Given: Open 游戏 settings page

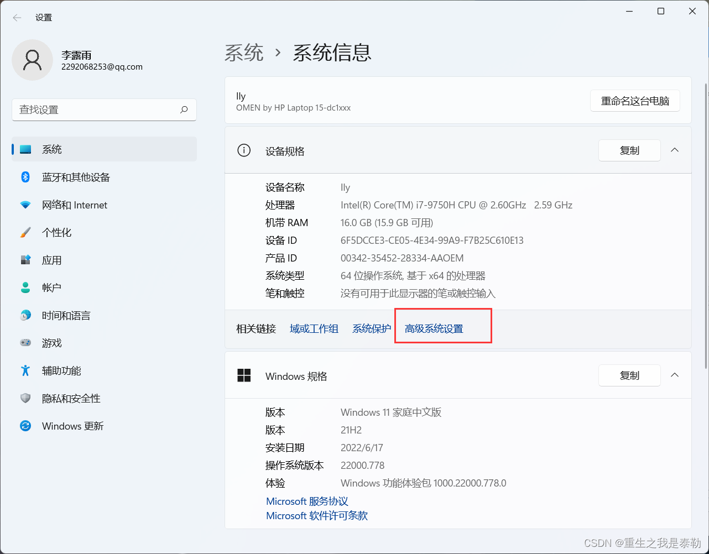Looking at the screenshot, I should pyautogui.click(x=104, y=343).
